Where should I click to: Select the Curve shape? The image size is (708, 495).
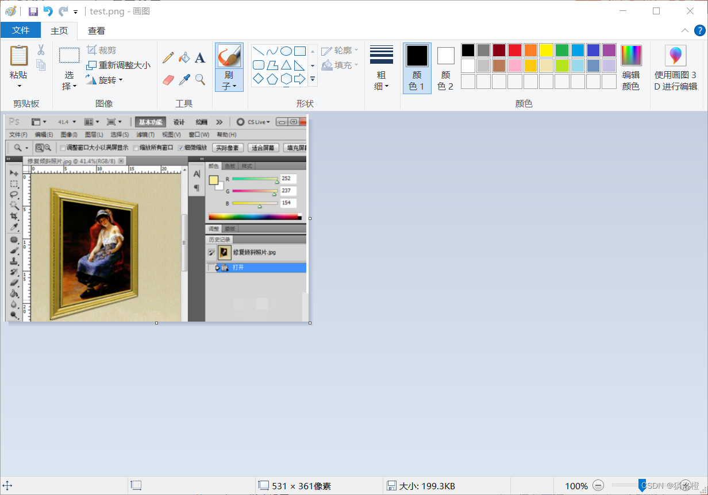tap(272, 51)
